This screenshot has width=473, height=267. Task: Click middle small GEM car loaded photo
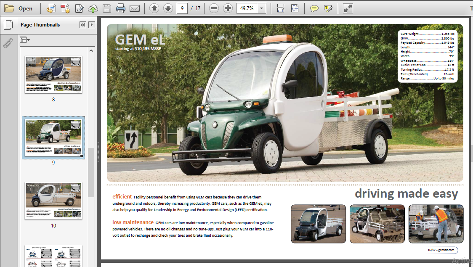pos(377,224)
